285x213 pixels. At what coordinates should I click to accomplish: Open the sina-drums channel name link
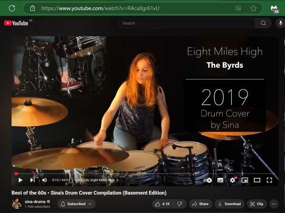[x=35, y=202]
